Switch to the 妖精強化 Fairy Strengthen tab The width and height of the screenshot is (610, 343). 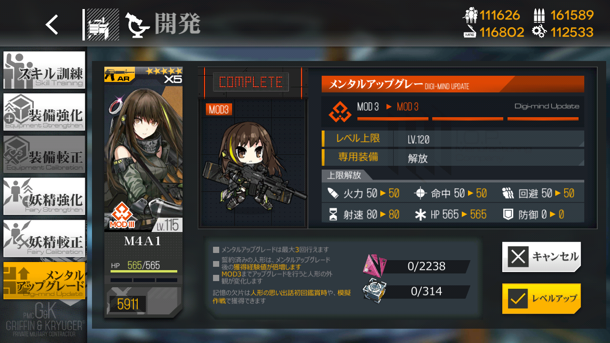(44, 196)
